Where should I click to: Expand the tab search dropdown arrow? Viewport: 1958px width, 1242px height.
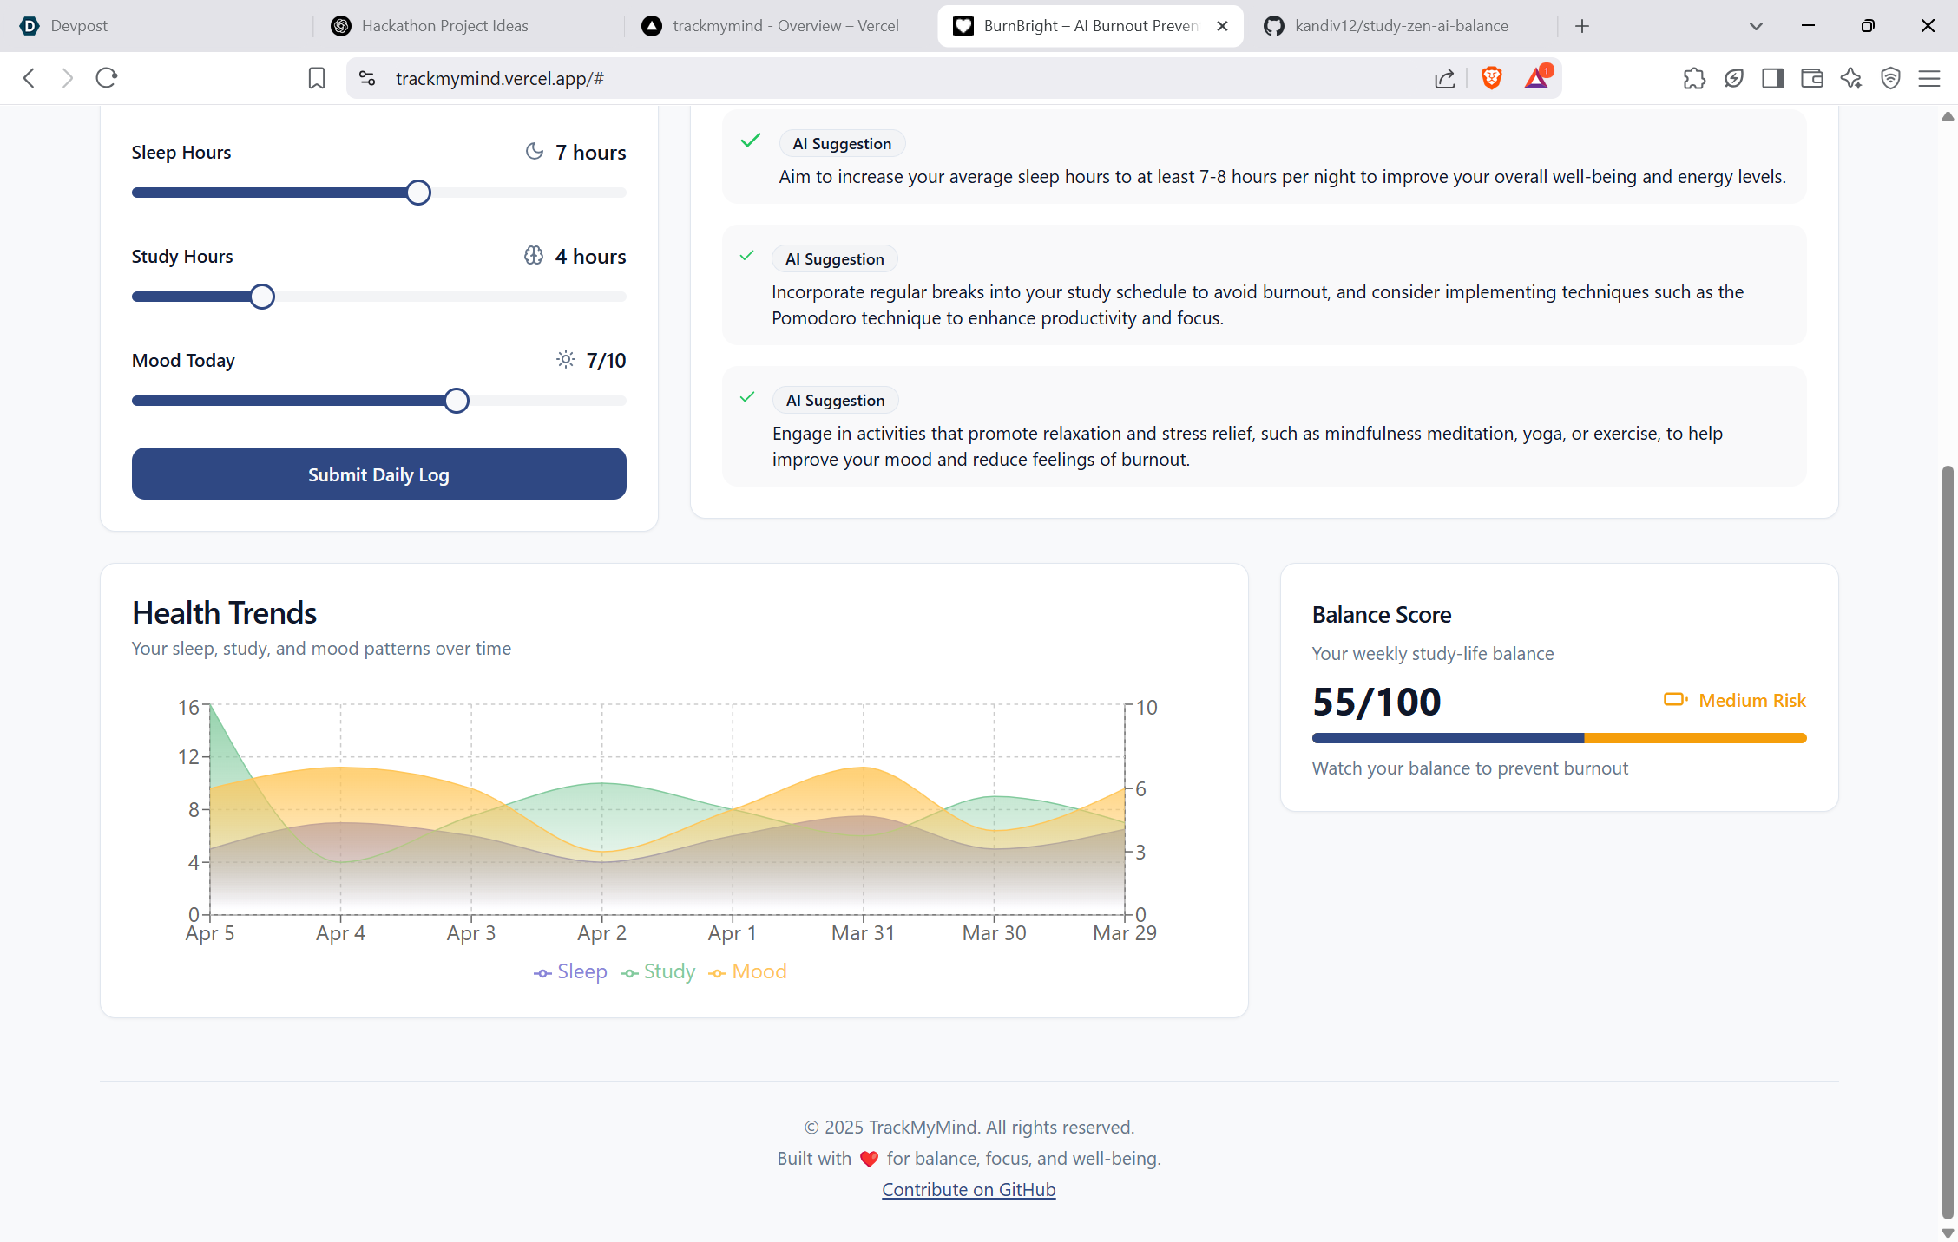point(1756,26)
